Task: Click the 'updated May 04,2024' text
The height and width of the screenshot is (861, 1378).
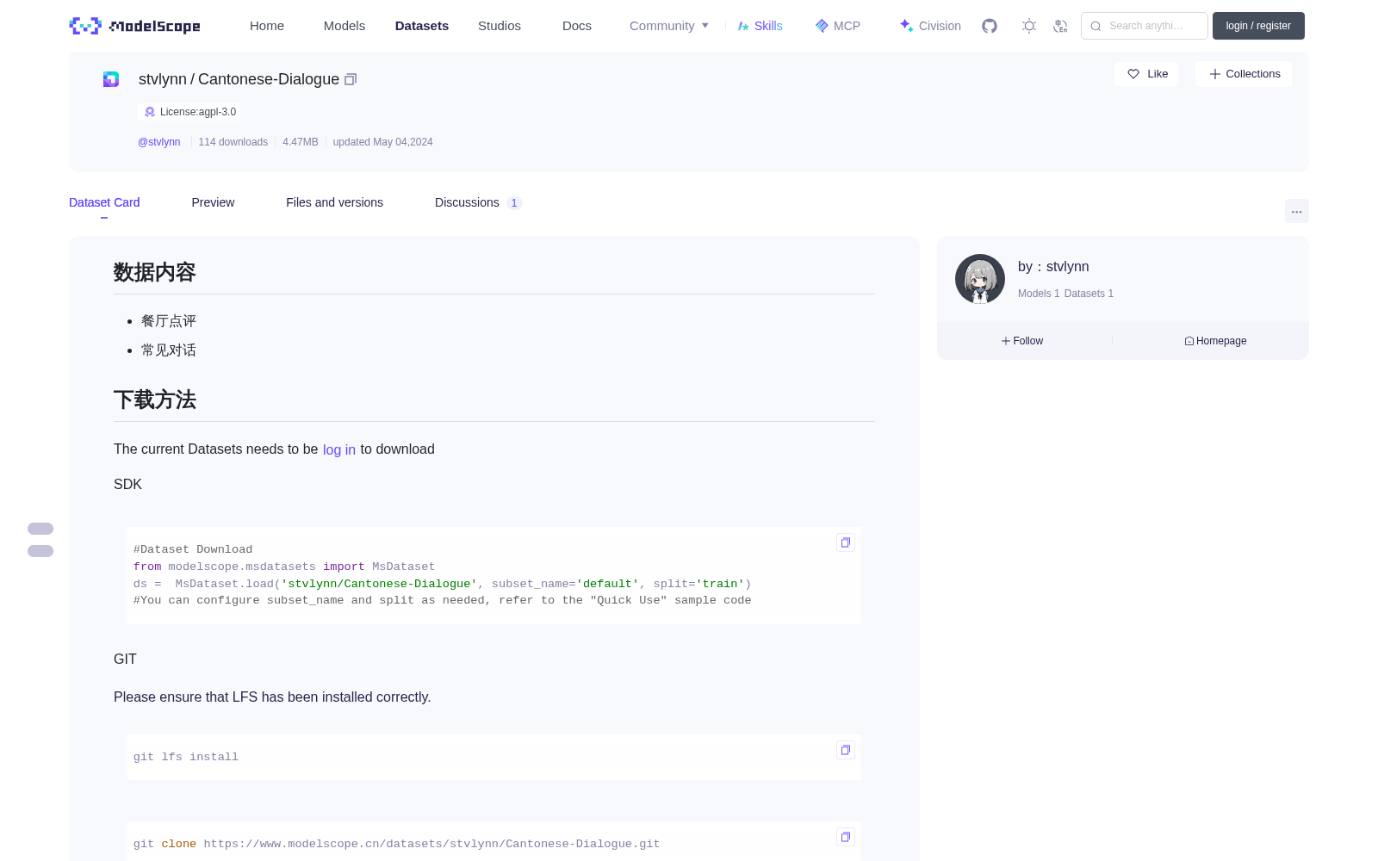Action: (x=383, y=142)
